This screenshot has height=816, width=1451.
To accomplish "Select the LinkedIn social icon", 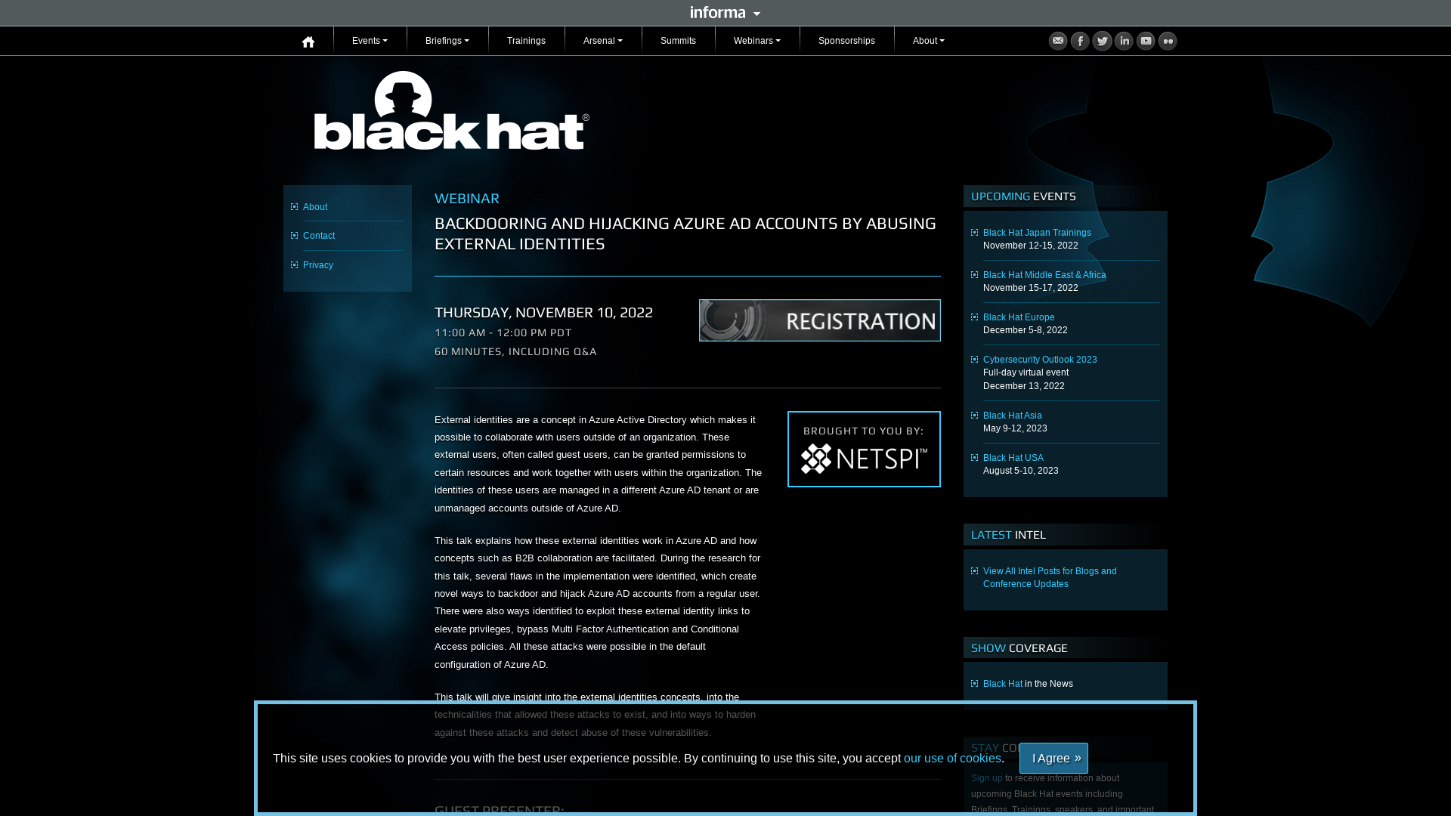I will coord(1124,41).
